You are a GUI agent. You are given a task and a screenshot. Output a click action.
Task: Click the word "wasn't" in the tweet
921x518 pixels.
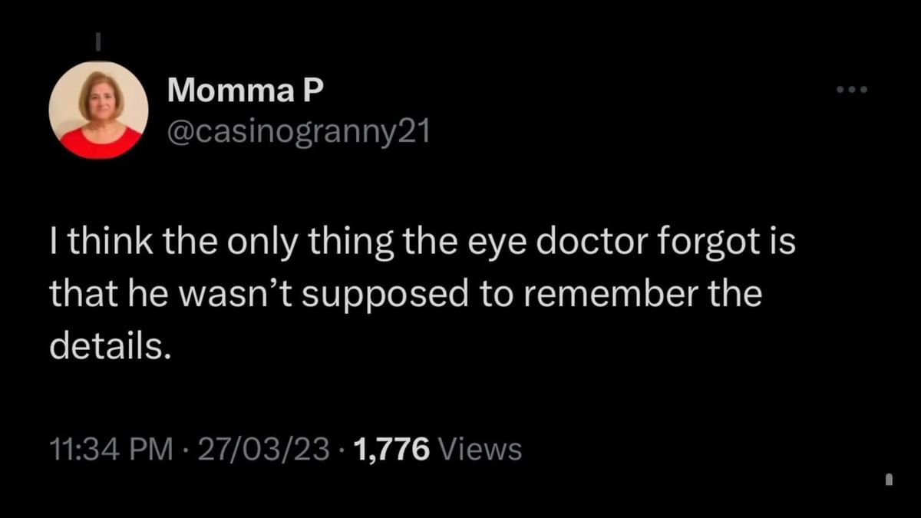click(242, 296)
